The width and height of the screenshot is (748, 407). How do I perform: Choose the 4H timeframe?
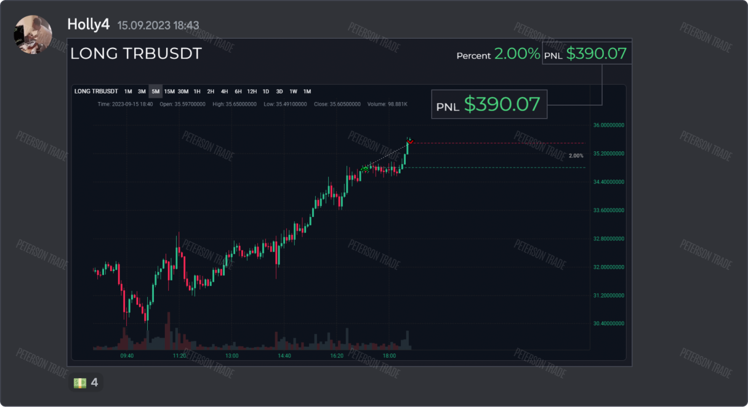click(x=224, y=92)
